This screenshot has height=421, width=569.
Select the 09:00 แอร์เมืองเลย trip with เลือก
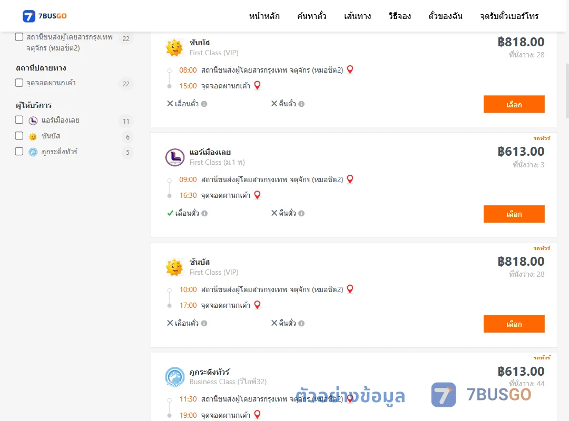514,214
